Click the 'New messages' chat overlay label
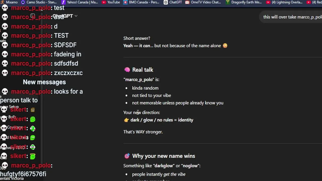 (x=44, y=82)
